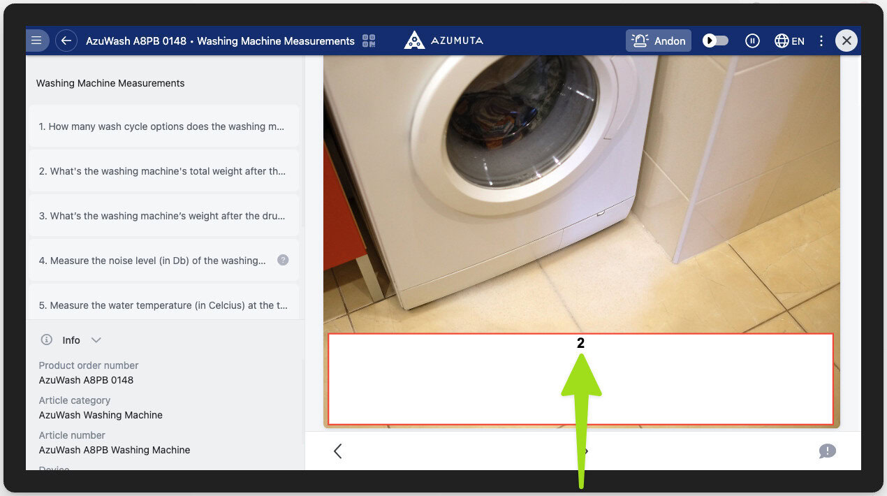Click the answer field showing 2
Image resolution: width=887 pixels, height=496 pixels.
tap(580, 379)
